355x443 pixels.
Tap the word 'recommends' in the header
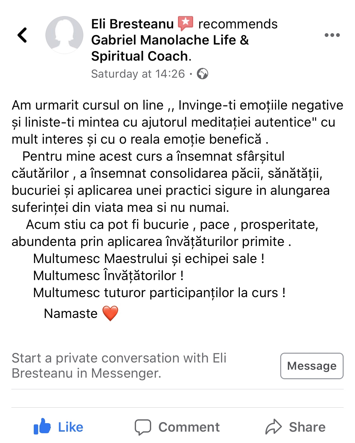[x=238, y=24]
